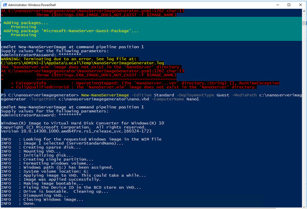This screenshot has height=209, width=307.
Task: Click the NanoServerImageGenerator.log path line
Action: click(82, 63)
